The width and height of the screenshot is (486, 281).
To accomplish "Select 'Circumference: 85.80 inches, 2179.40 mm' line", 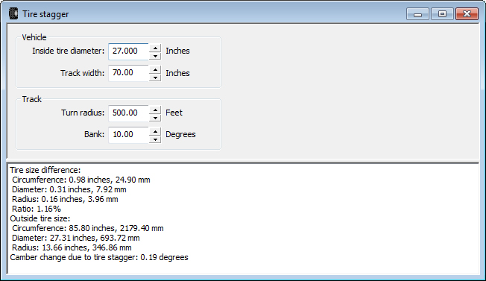I will pyautogui.click(x=88, y=228).
